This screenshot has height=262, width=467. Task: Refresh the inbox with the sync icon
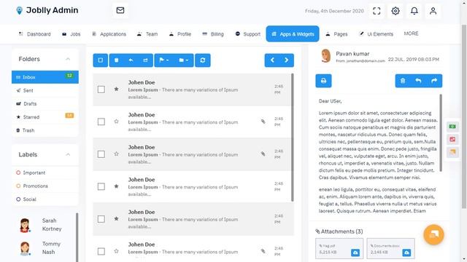pos(203,60)
